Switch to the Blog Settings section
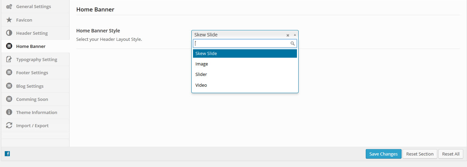This screenshot has height=167, width=467. pos(30,86)
